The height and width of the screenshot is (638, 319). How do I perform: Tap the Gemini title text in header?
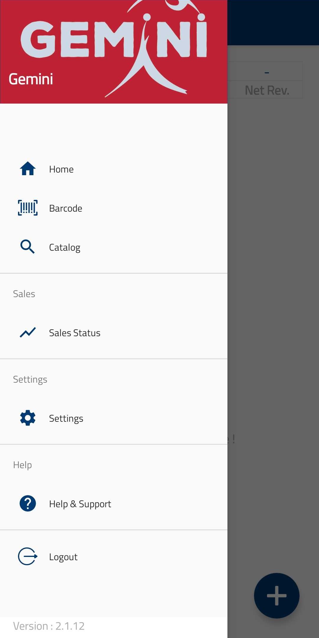(x=31, y=79)
